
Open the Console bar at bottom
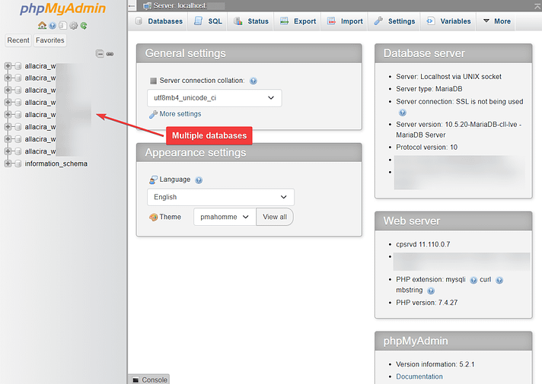149,379
